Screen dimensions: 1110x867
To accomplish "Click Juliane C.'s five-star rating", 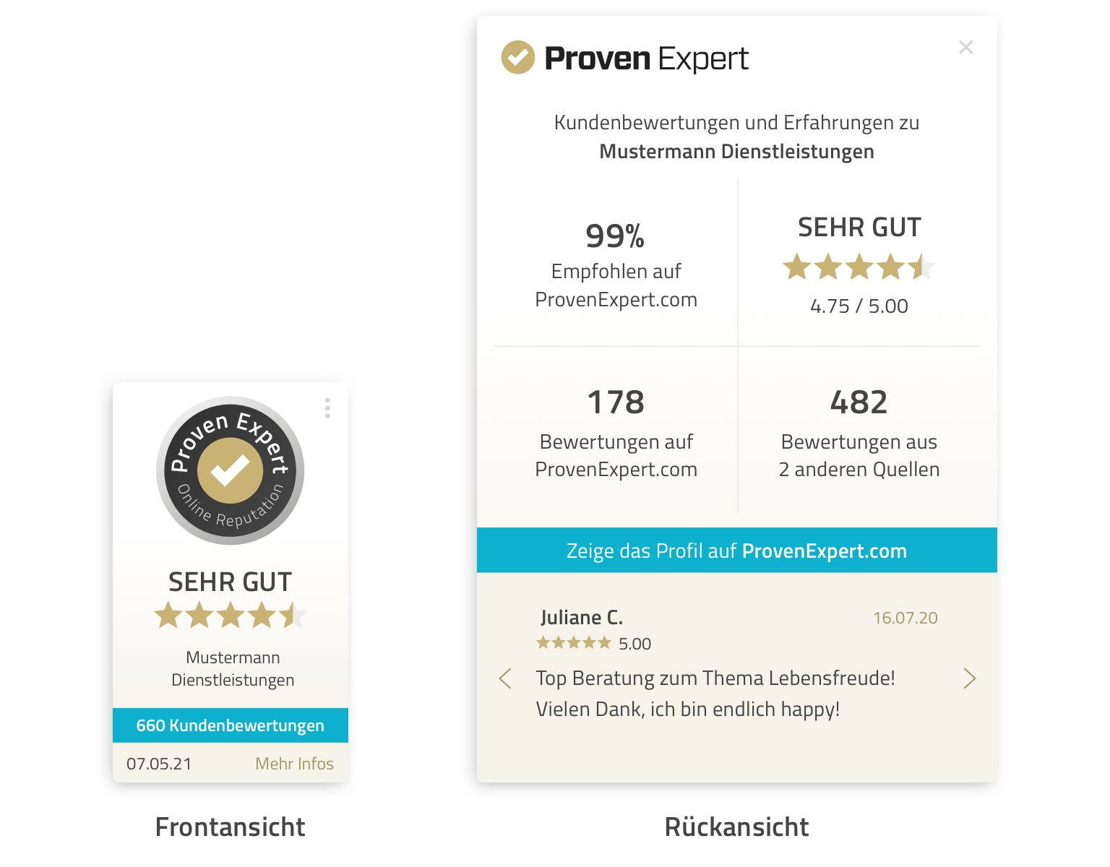I will [574, 643].
